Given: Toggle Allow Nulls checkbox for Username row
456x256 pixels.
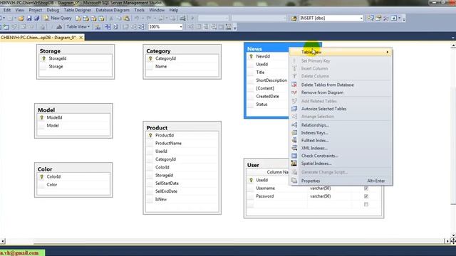Looking at the screenshot, I should click(366, 188).
